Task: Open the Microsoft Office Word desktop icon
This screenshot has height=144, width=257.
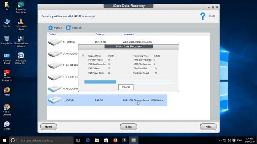Action: 21,58
